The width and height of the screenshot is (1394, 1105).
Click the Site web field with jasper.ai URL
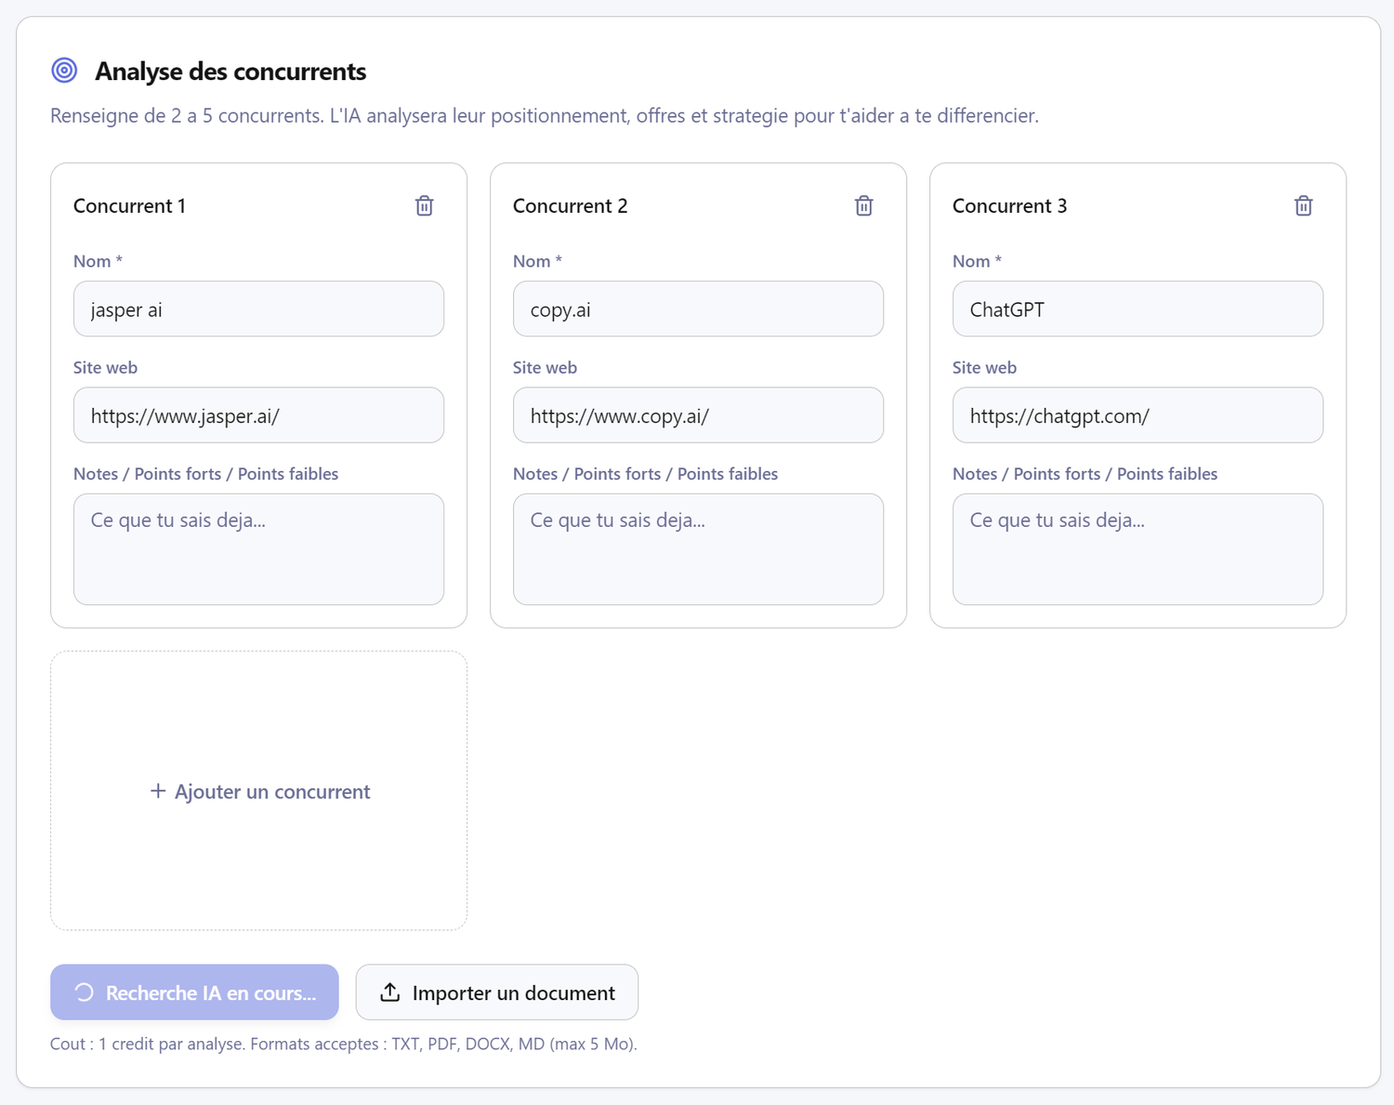[x=258, y=415]
